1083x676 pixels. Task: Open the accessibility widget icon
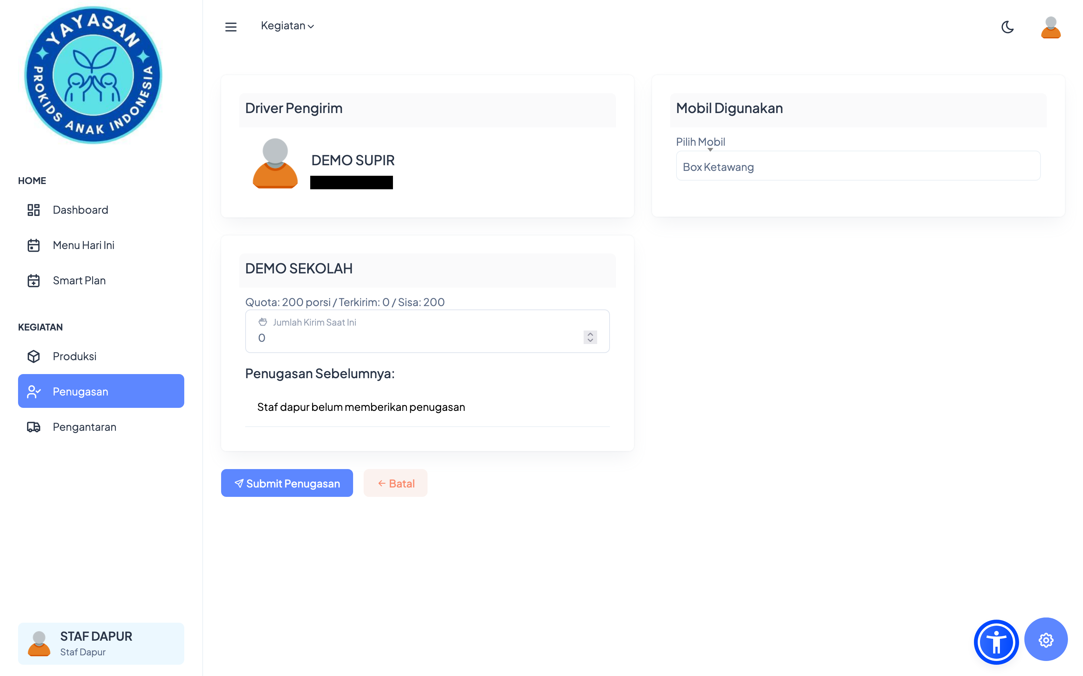(996, 642)
